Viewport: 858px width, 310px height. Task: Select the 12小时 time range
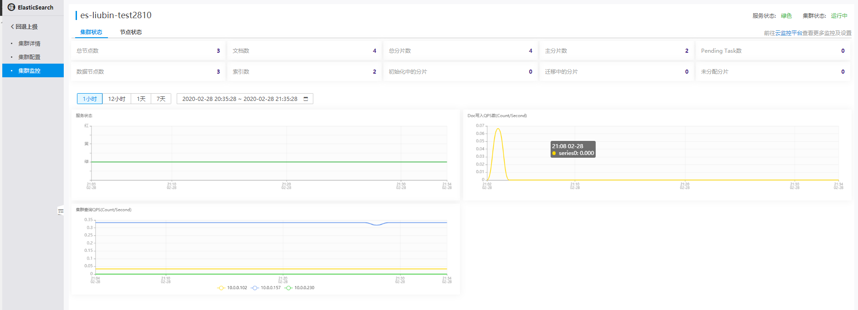(x=117, y=99)
